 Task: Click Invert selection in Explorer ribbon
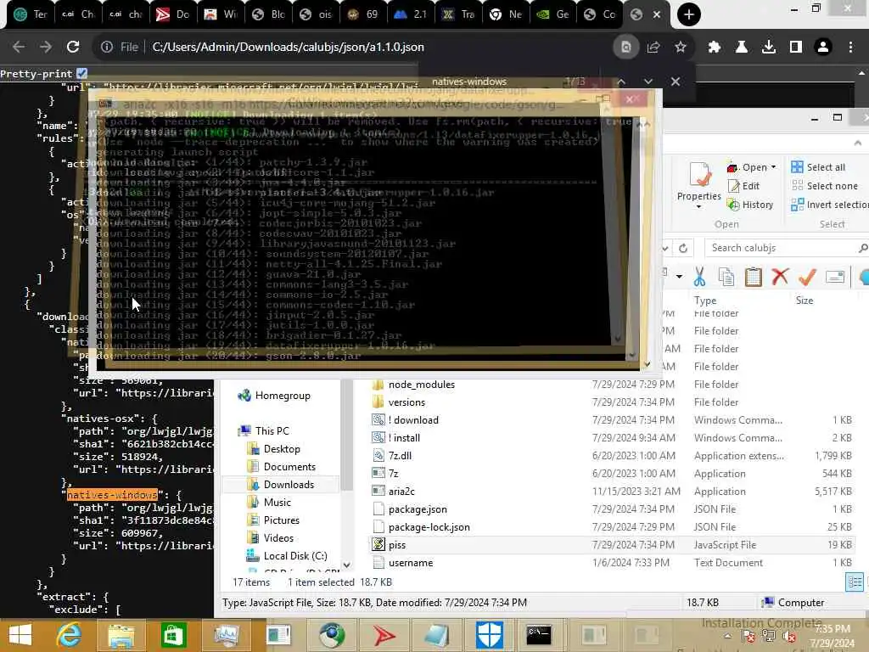830,205
